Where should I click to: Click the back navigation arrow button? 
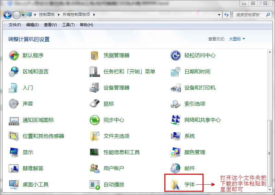[x=7, y=15]
